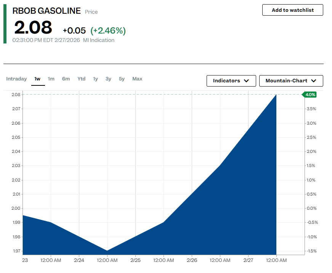Select the 5y time range

pyautogui.click(x=122, y=79)
